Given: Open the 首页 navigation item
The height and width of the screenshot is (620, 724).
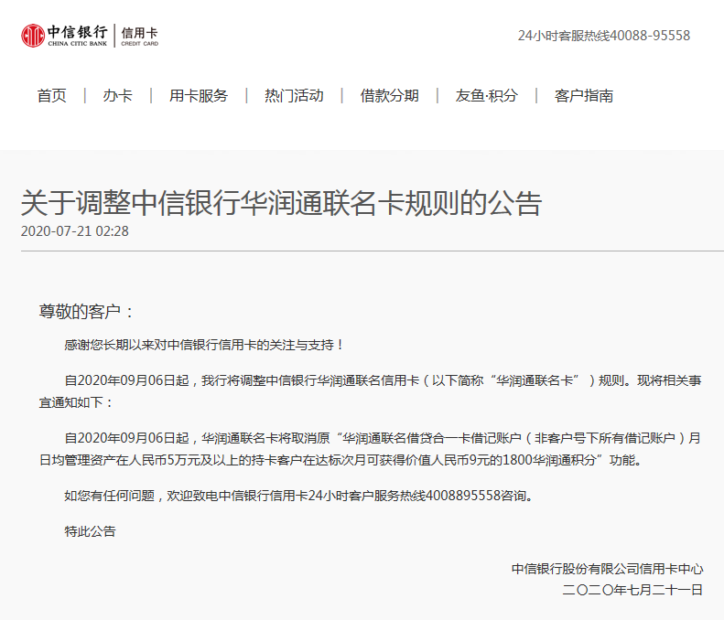Looking at the screenshot, I should [x=51, y=95].
